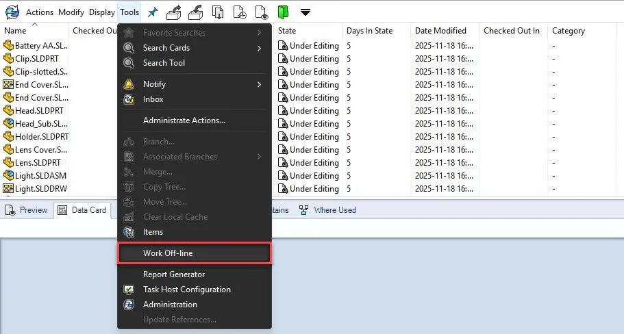
Task: Select the Battery AA.SL.. file row
Action: click(x=35, y=46)
